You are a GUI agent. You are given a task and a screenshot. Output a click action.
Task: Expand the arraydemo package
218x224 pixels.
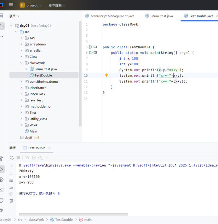[21, 44]
